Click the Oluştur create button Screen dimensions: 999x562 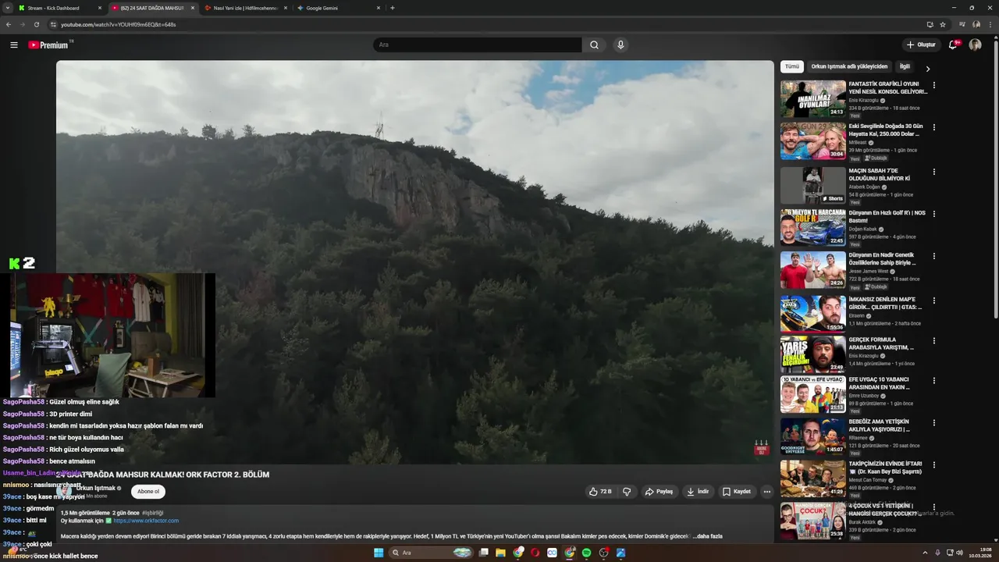[x=921, y=44]
